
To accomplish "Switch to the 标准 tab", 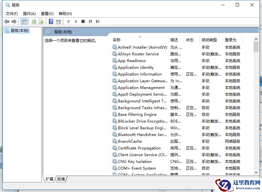I will 61,179.
